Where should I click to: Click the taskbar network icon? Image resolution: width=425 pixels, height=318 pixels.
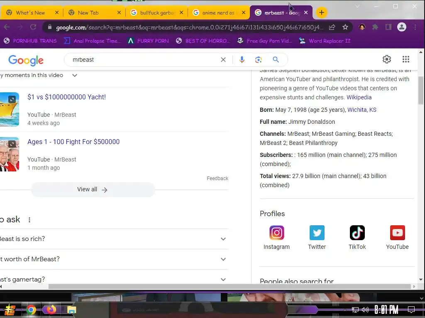tap(355, 310)
